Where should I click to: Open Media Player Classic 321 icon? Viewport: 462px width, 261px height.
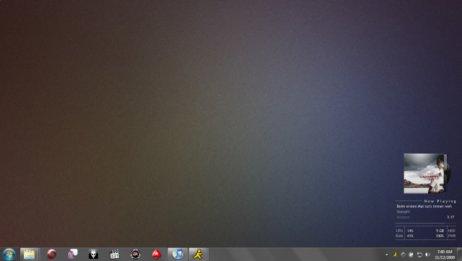(114, 255)
